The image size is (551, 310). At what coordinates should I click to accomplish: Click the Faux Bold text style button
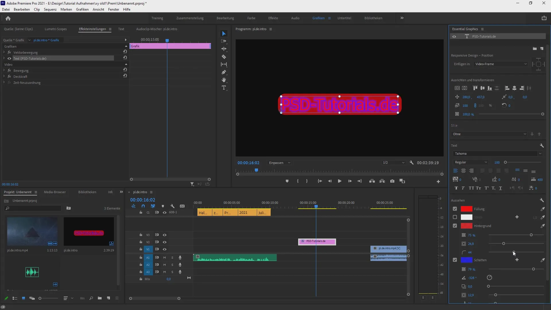pos(456,188)
